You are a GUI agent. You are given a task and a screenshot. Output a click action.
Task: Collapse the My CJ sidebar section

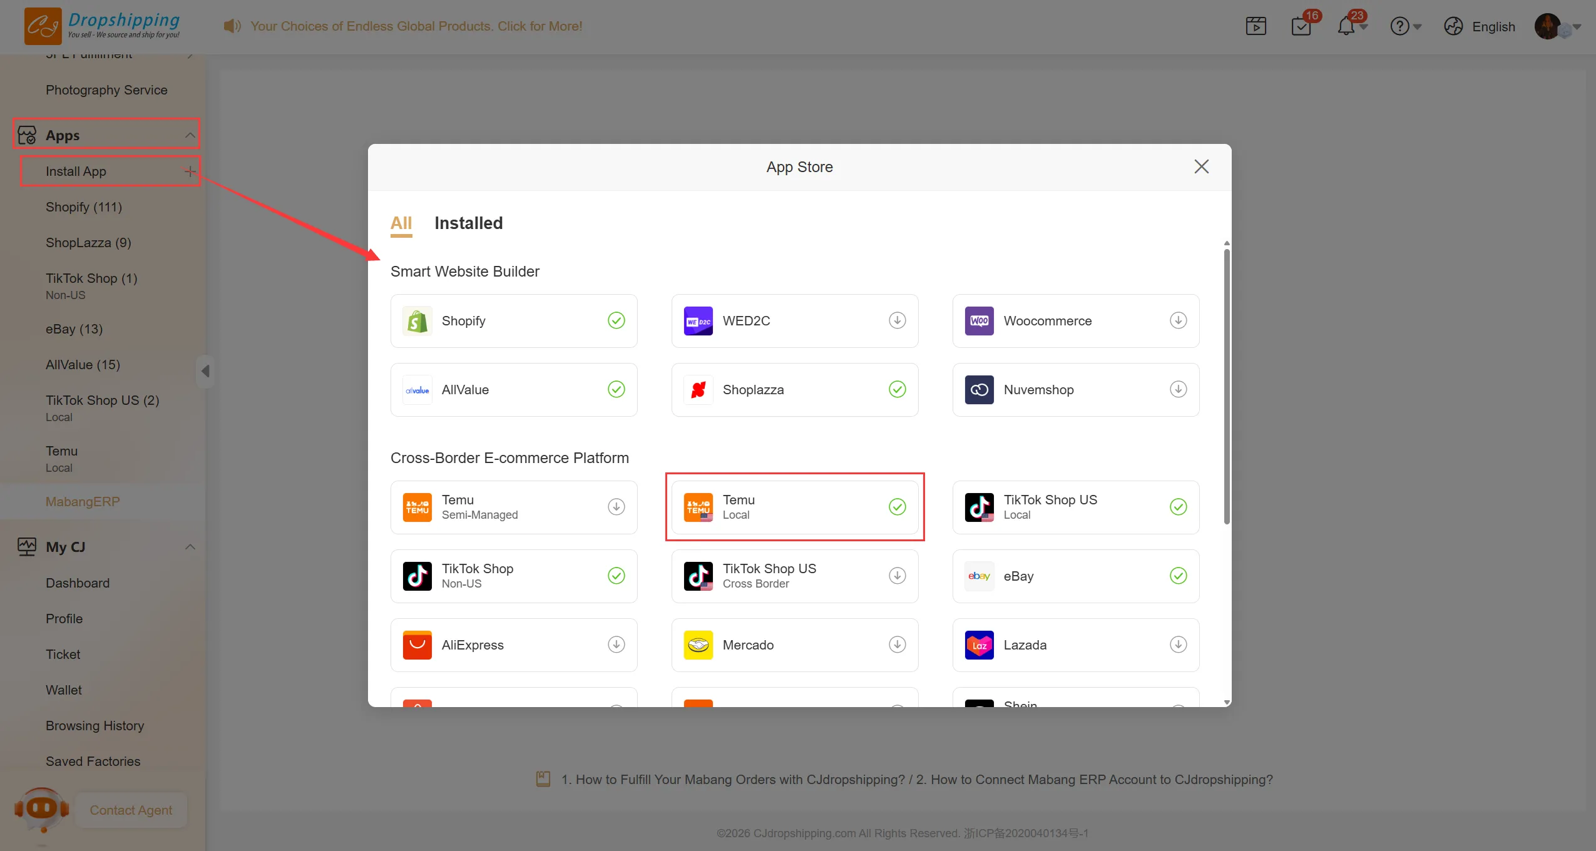tap(190, 547)
